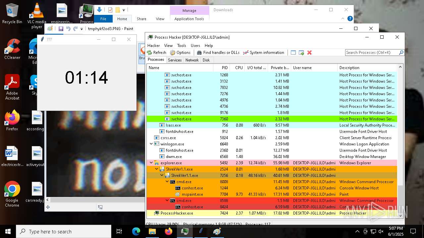Click Process Hacker vertical scrollbar down arrow

(x=400, y=216)
